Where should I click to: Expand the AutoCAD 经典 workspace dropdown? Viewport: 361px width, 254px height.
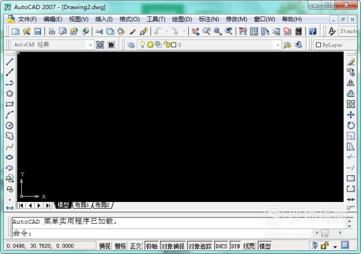(x=91, y=45)
